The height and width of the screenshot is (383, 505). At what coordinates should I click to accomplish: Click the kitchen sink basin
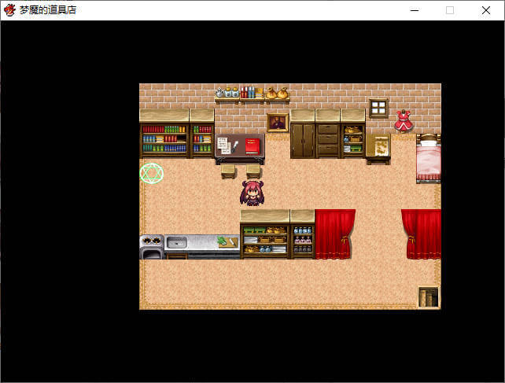(177, 242)
